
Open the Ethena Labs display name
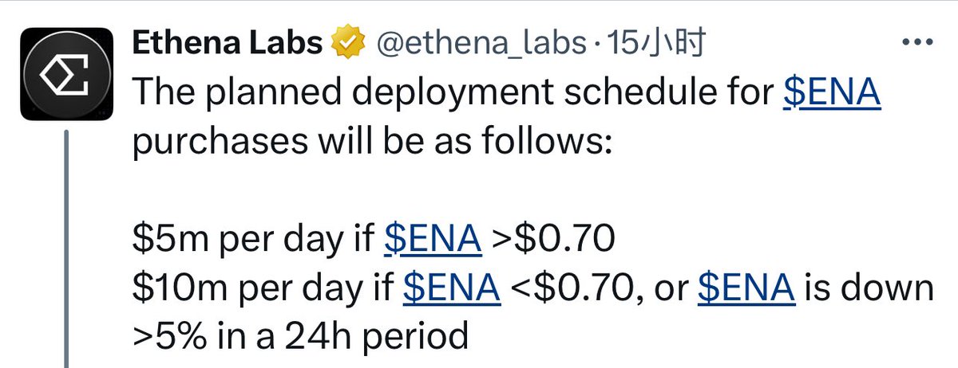(x=228, y=45)
